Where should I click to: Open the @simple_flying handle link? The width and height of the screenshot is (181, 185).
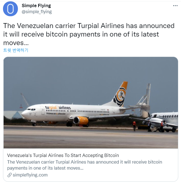(x=37, y=12)
